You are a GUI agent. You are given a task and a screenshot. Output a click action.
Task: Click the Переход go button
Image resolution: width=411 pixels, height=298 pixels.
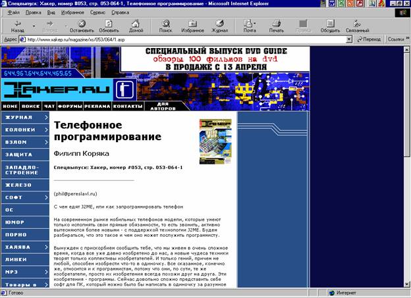tap(369, 39)
